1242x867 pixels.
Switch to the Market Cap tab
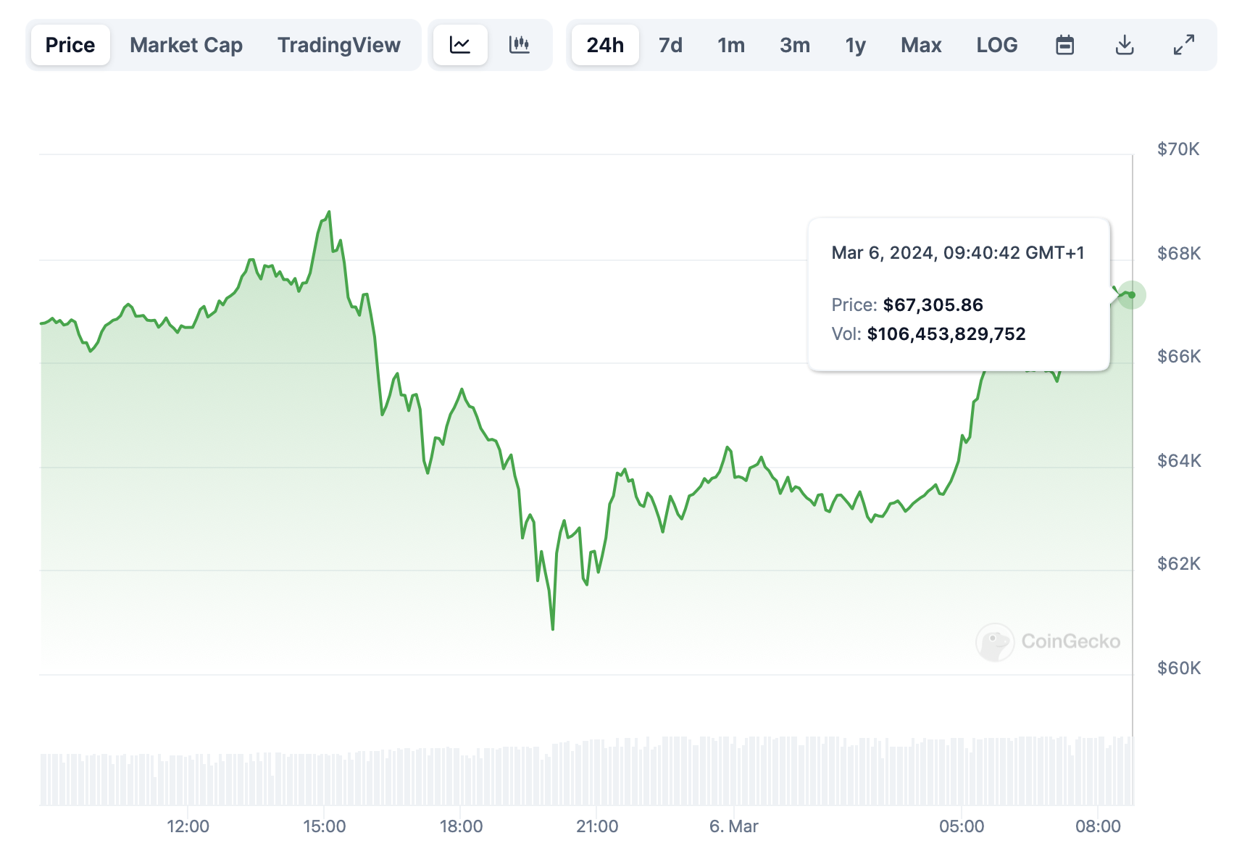pyautogui.click(x=186, y=45)
